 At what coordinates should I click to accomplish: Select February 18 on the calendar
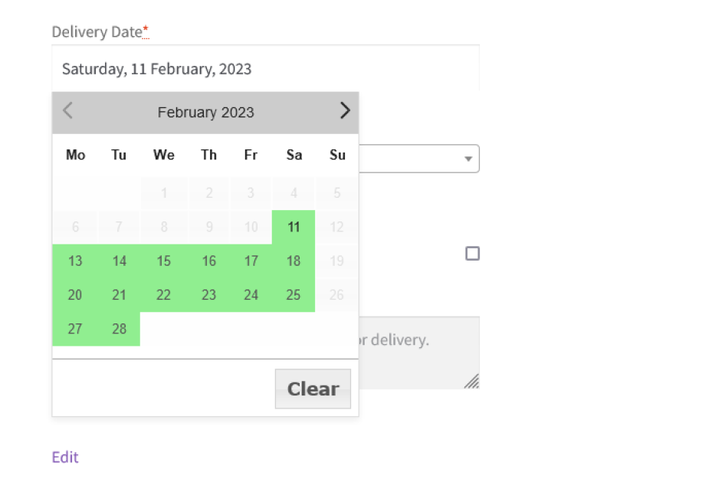293,261
